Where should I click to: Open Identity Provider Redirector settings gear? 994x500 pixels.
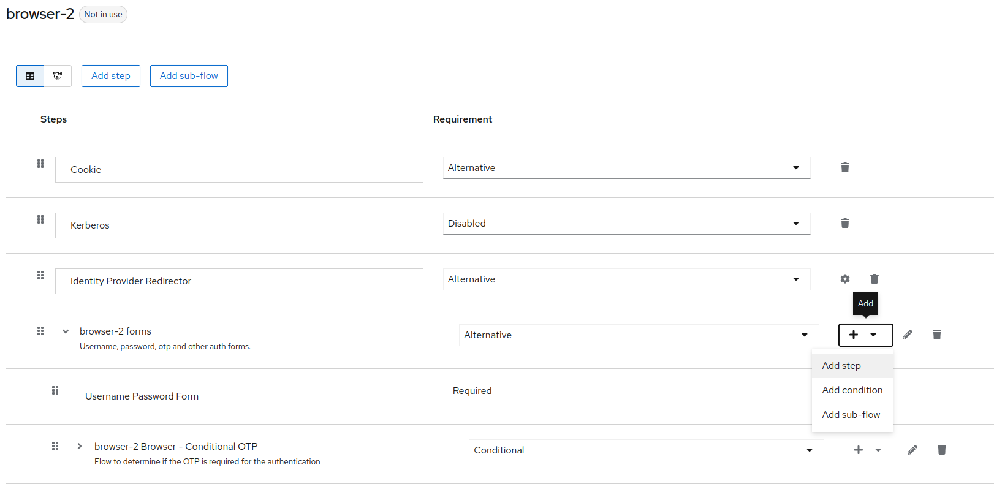[844, 279]
